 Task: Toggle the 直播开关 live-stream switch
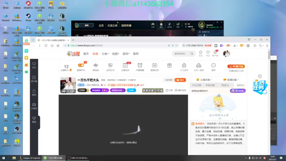pos(81,65)
